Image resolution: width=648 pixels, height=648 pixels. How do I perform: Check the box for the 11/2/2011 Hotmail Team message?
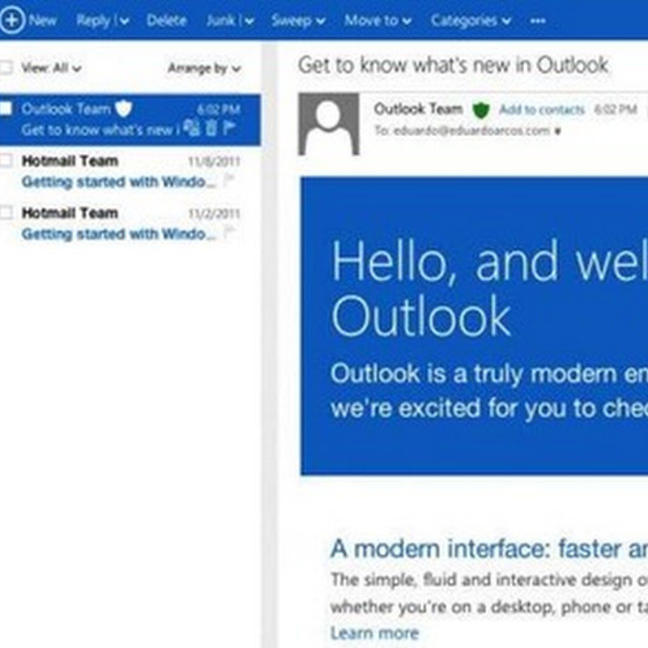coord(6,212)
